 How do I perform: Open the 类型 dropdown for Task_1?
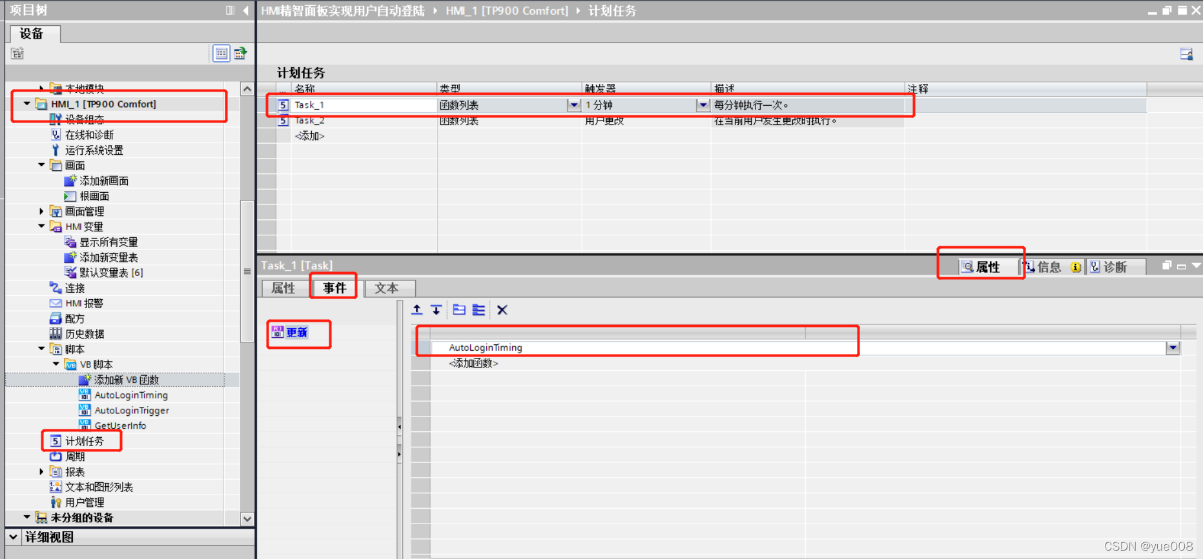point(573,105)
